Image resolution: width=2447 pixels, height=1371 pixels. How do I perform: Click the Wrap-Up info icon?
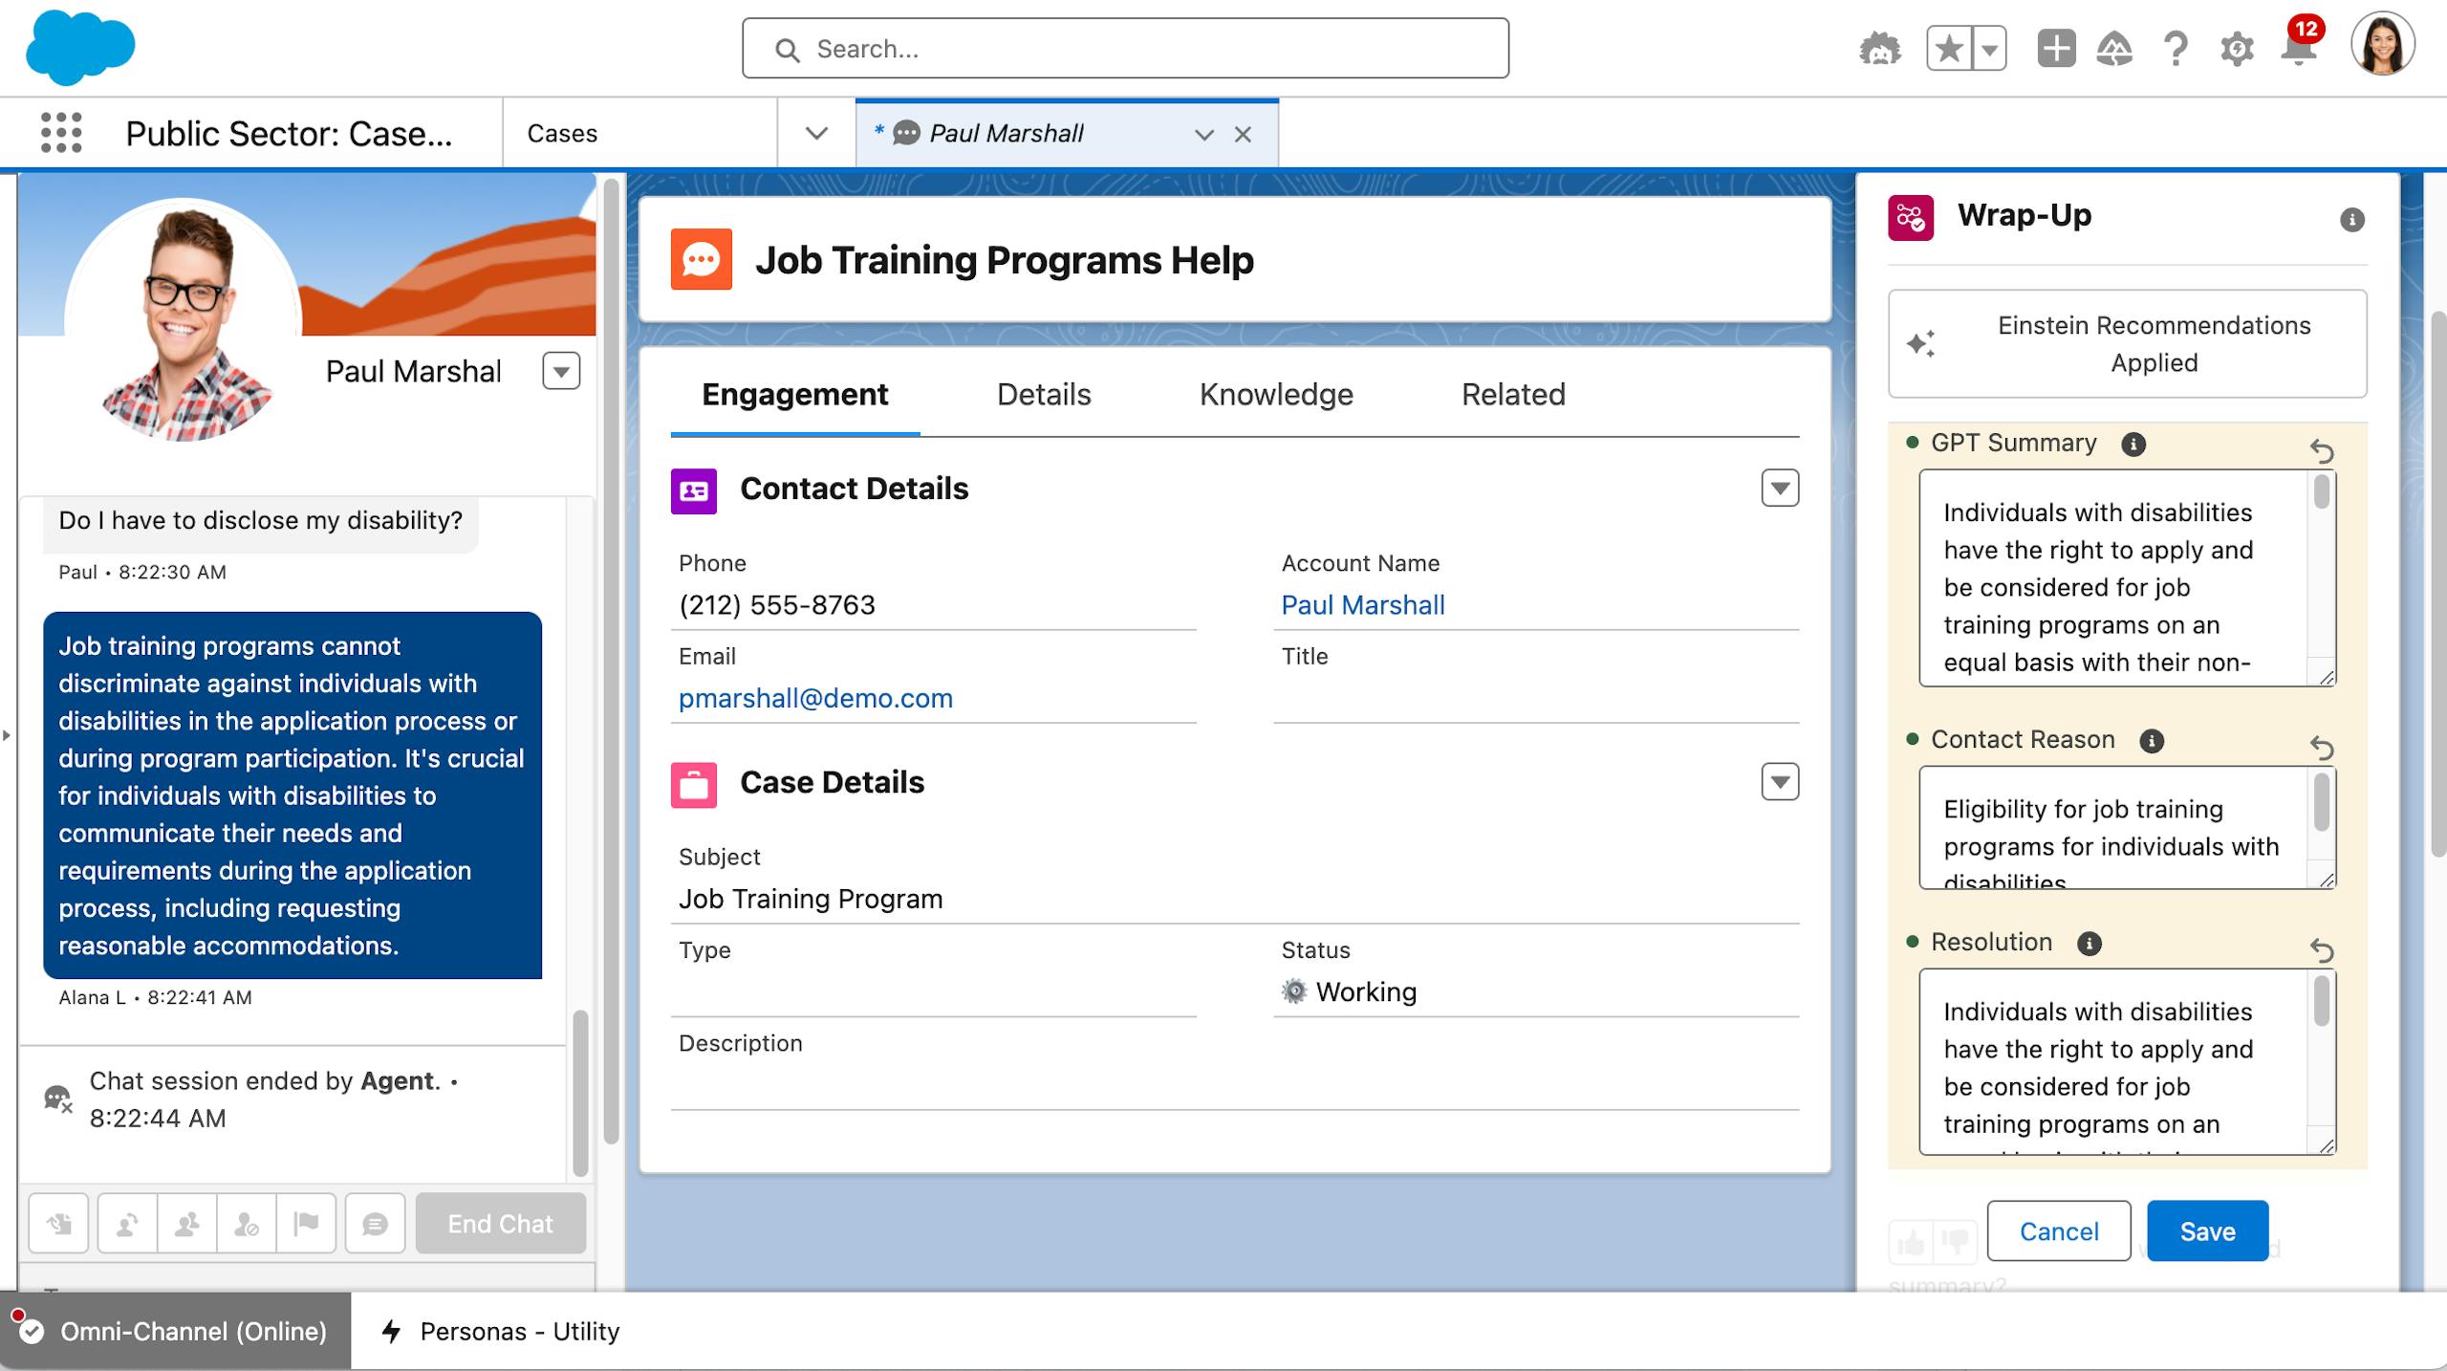click(2351, 220)
